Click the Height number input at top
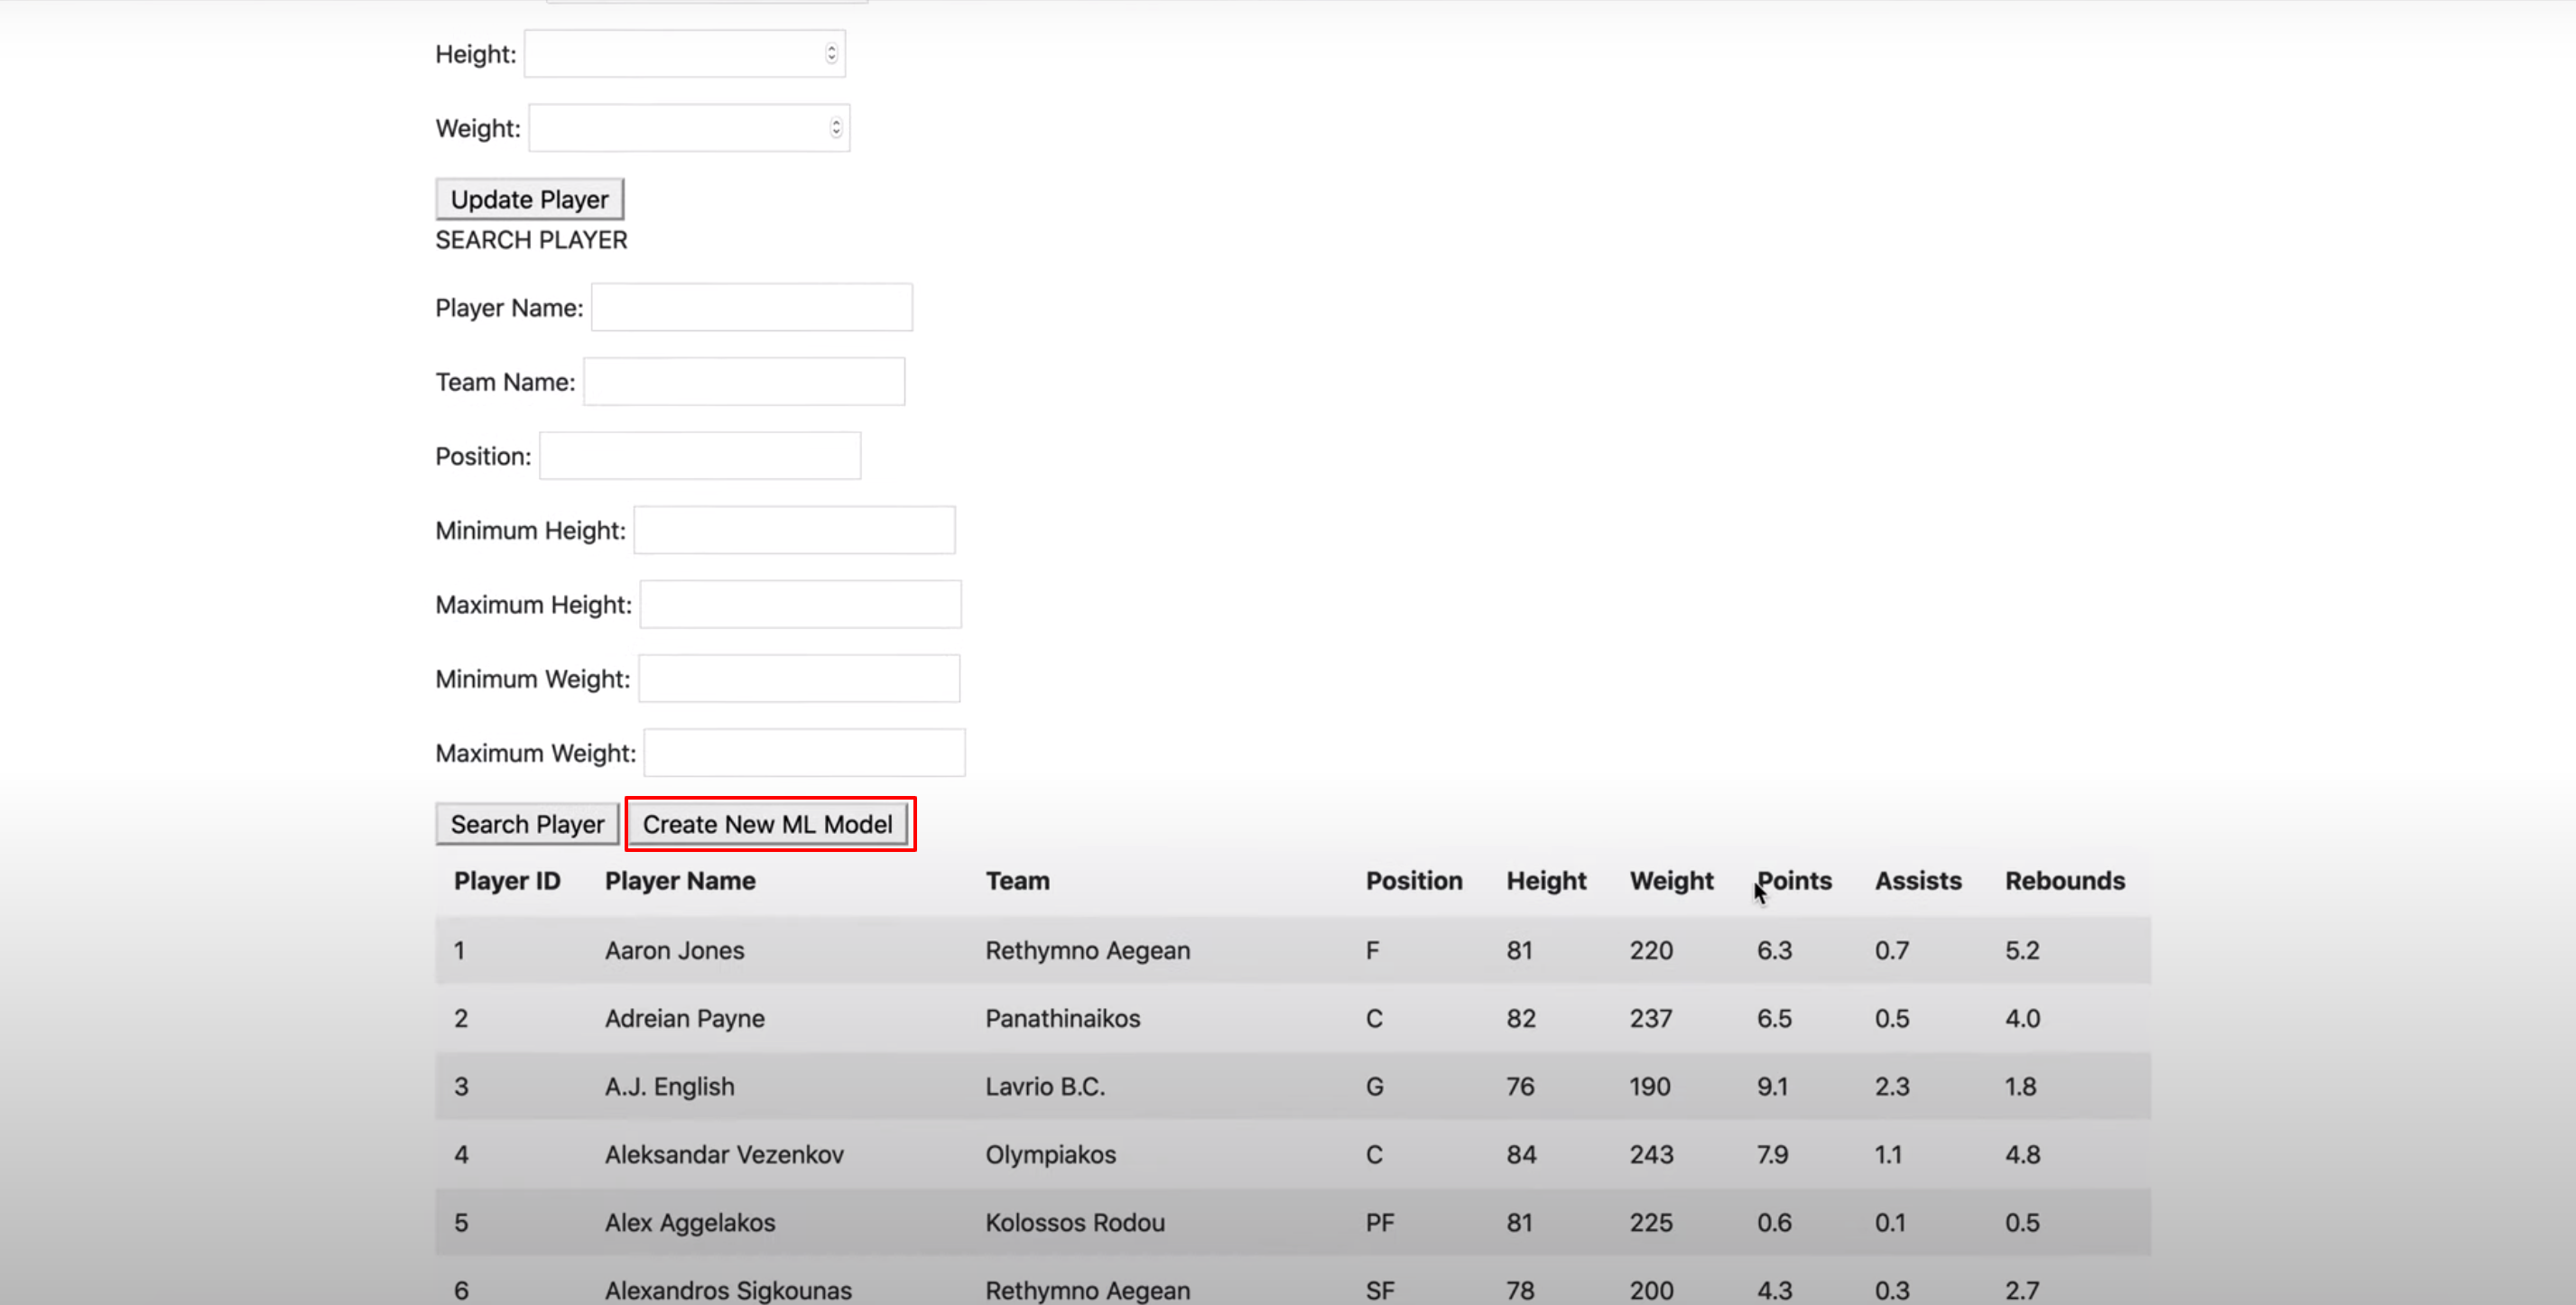Image resolution: width=2576 pixels, height=1305 pixels. (674, 54)
